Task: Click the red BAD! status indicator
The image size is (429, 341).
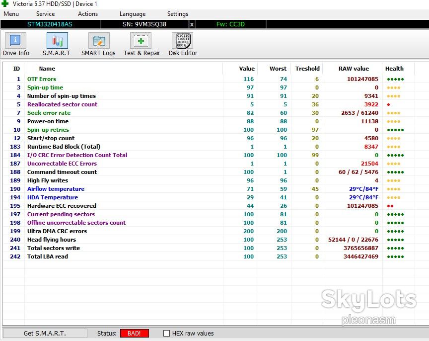Action: pos(135,333)
